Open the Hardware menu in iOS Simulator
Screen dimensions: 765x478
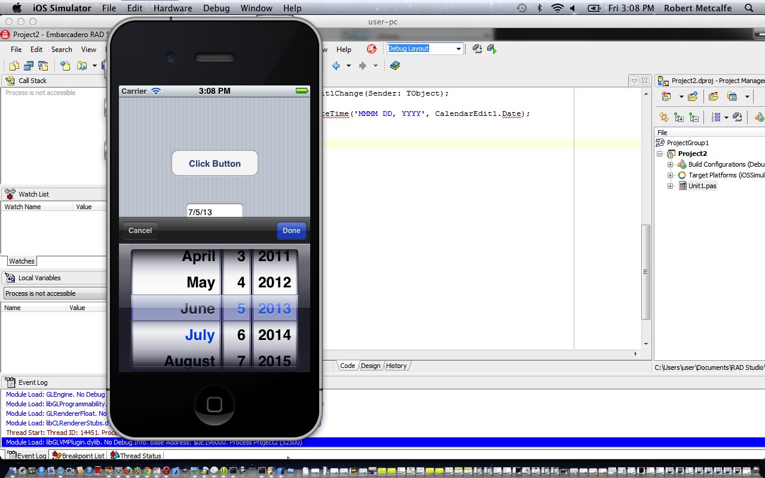tap(173, 8)
